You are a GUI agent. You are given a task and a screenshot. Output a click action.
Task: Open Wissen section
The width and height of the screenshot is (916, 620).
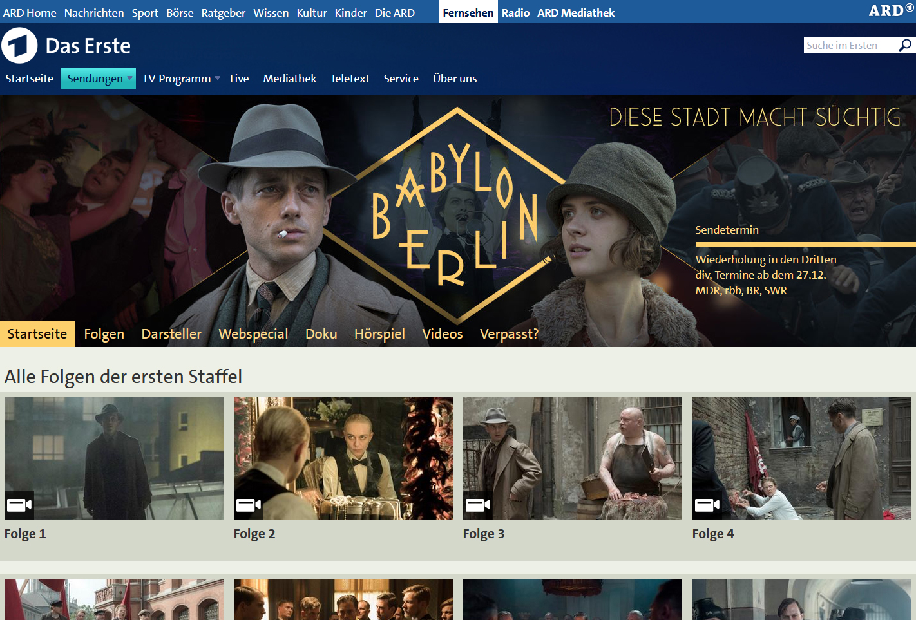[271, 13]
